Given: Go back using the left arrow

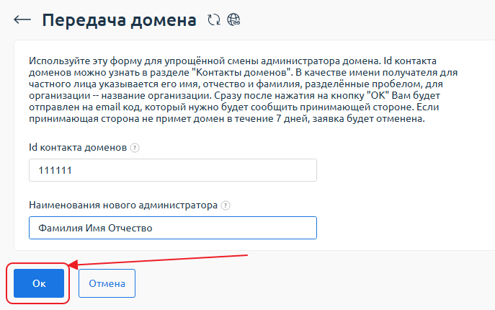Looking at the screenshot, I should [x=22, y=19].
